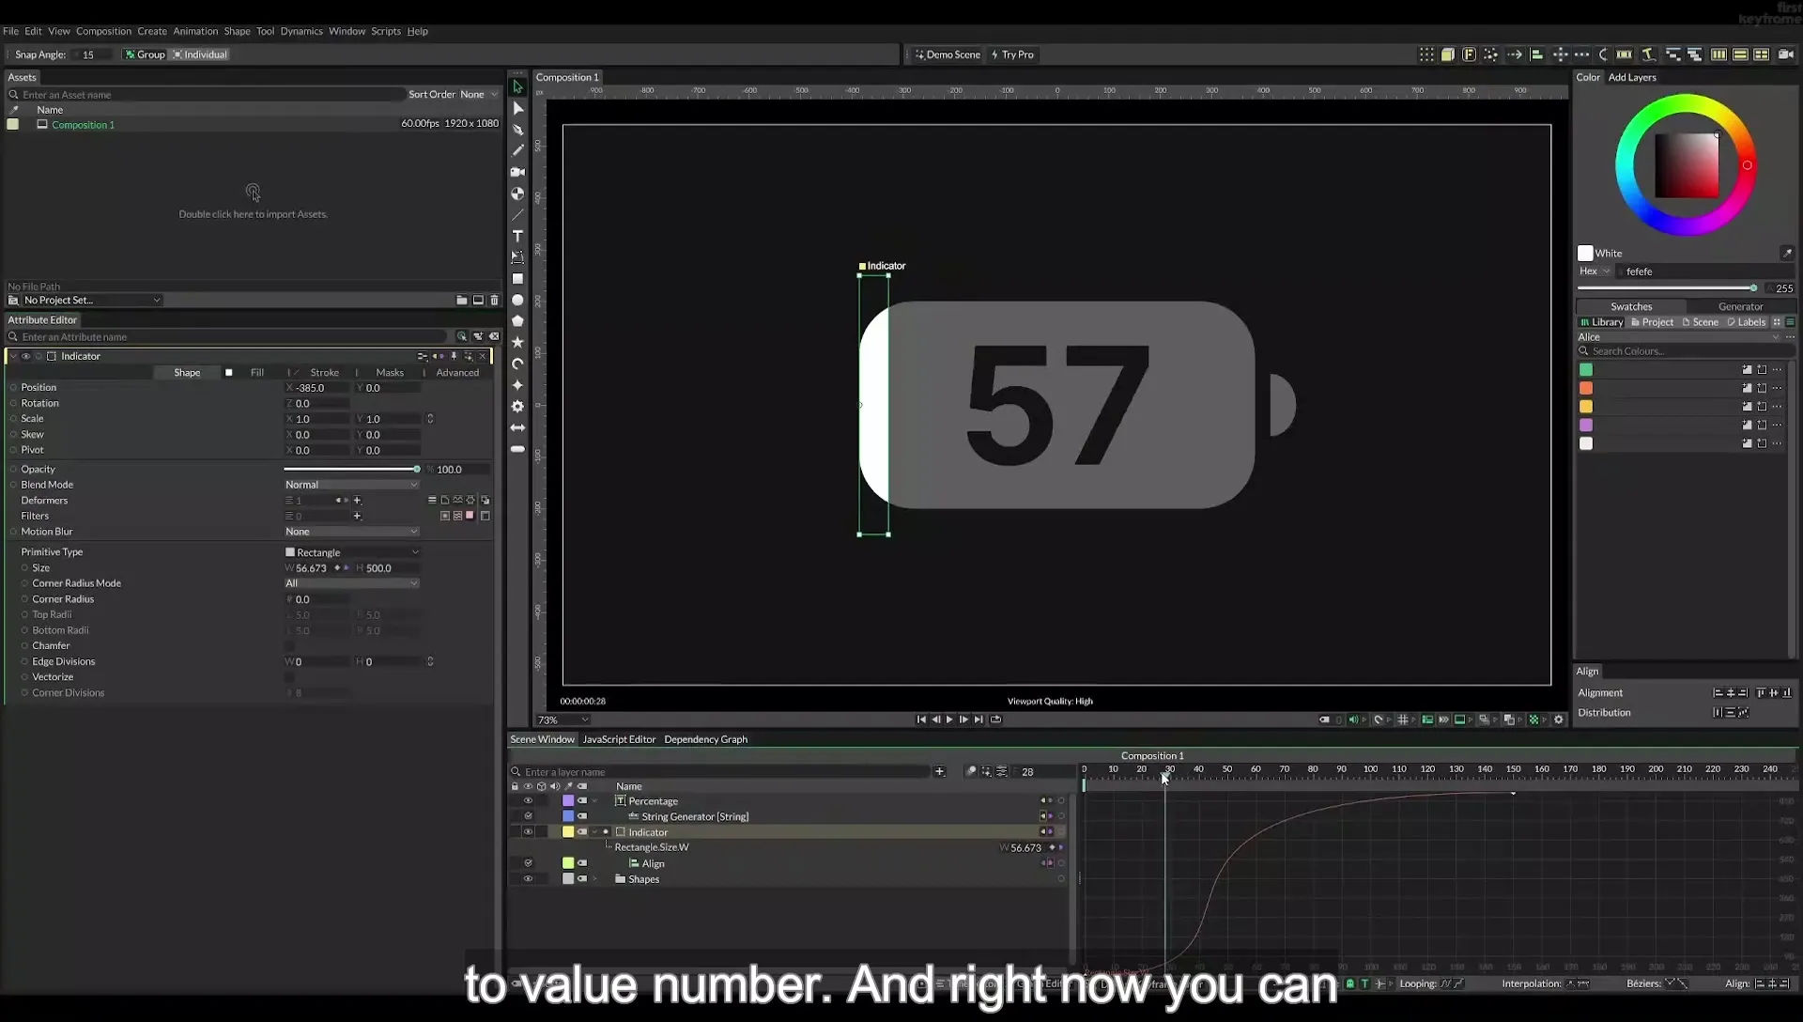Delete asset using the trash icon
The width and height of the screenshot is (1803, 1022).
tap(495, 300)
